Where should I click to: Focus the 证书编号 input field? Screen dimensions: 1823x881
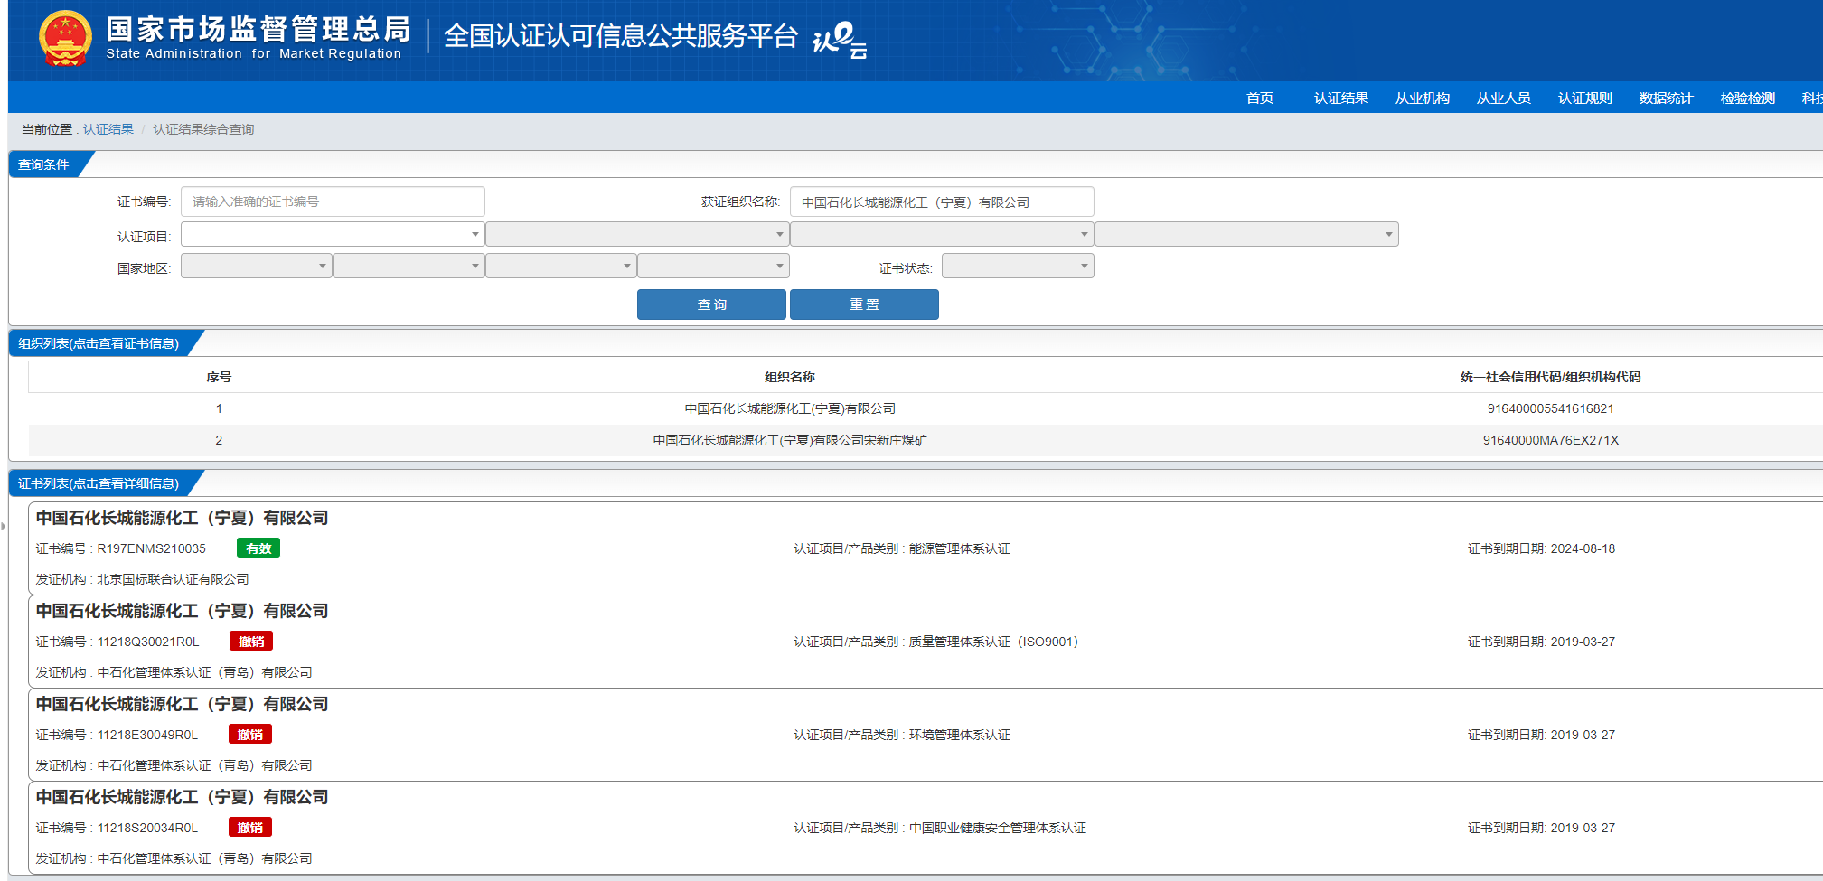pos(333,202)
